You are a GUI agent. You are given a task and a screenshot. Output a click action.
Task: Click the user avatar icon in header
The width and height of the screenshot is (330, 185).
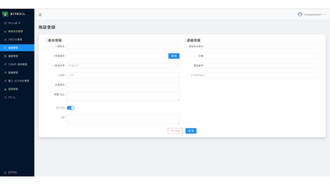pyautogui.click(x=300, y=14)
